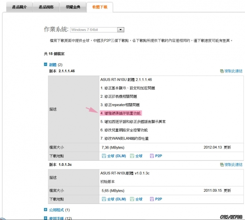Switch to the 產品規格 tab
Viewport: 245px width, 220px height.
[46, 7]
